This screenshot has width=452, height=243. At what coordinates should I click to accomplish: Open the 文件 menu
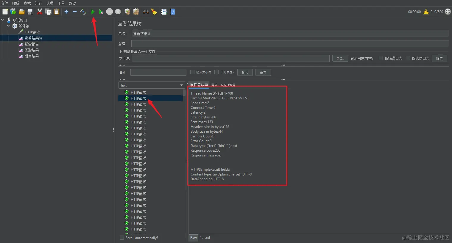coord(5,3)
